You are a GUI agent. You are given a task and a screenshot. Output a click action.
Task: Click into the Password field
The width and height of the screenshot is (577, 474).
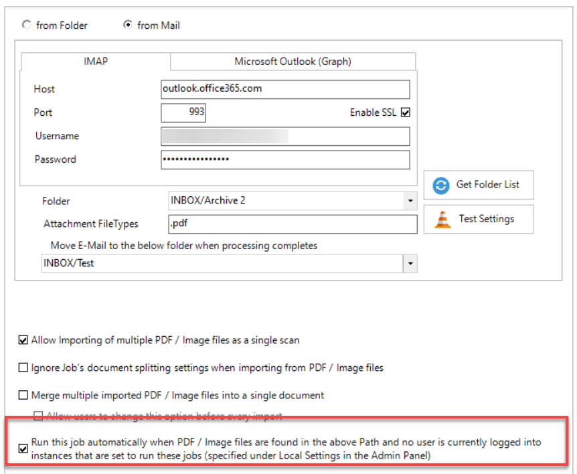[284, 160]
